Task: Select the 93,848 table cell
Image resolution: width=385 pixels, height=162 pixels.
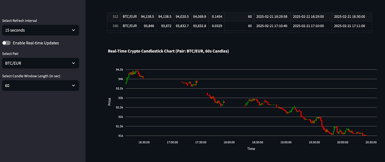Action: coord(148,26)
